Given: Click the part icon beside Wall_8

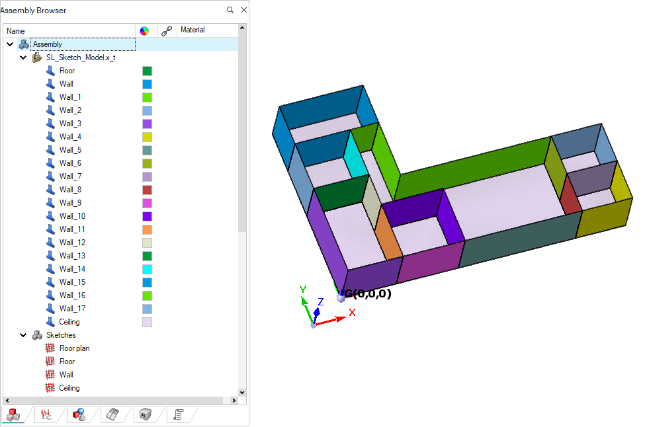Looking at the screenshot, I should click(x=50, y=190).
